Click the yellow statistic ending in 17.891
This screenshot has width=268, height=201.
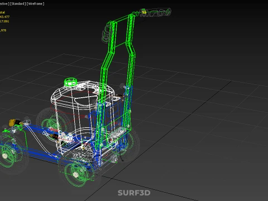coord(4,21)
